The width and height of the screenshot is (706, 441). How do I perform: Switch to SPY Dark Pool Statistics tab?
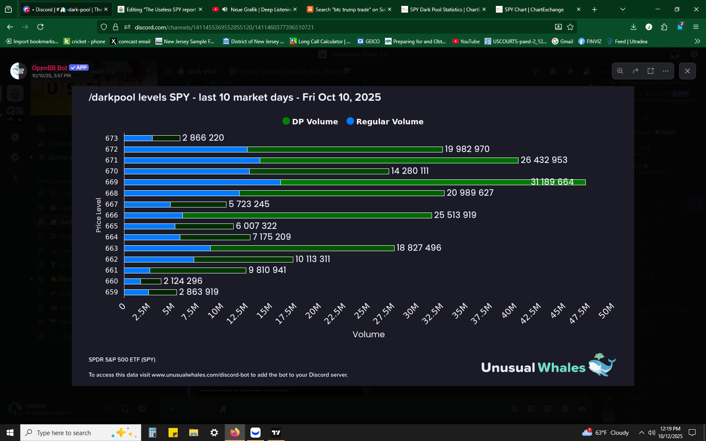coord(444,9)
